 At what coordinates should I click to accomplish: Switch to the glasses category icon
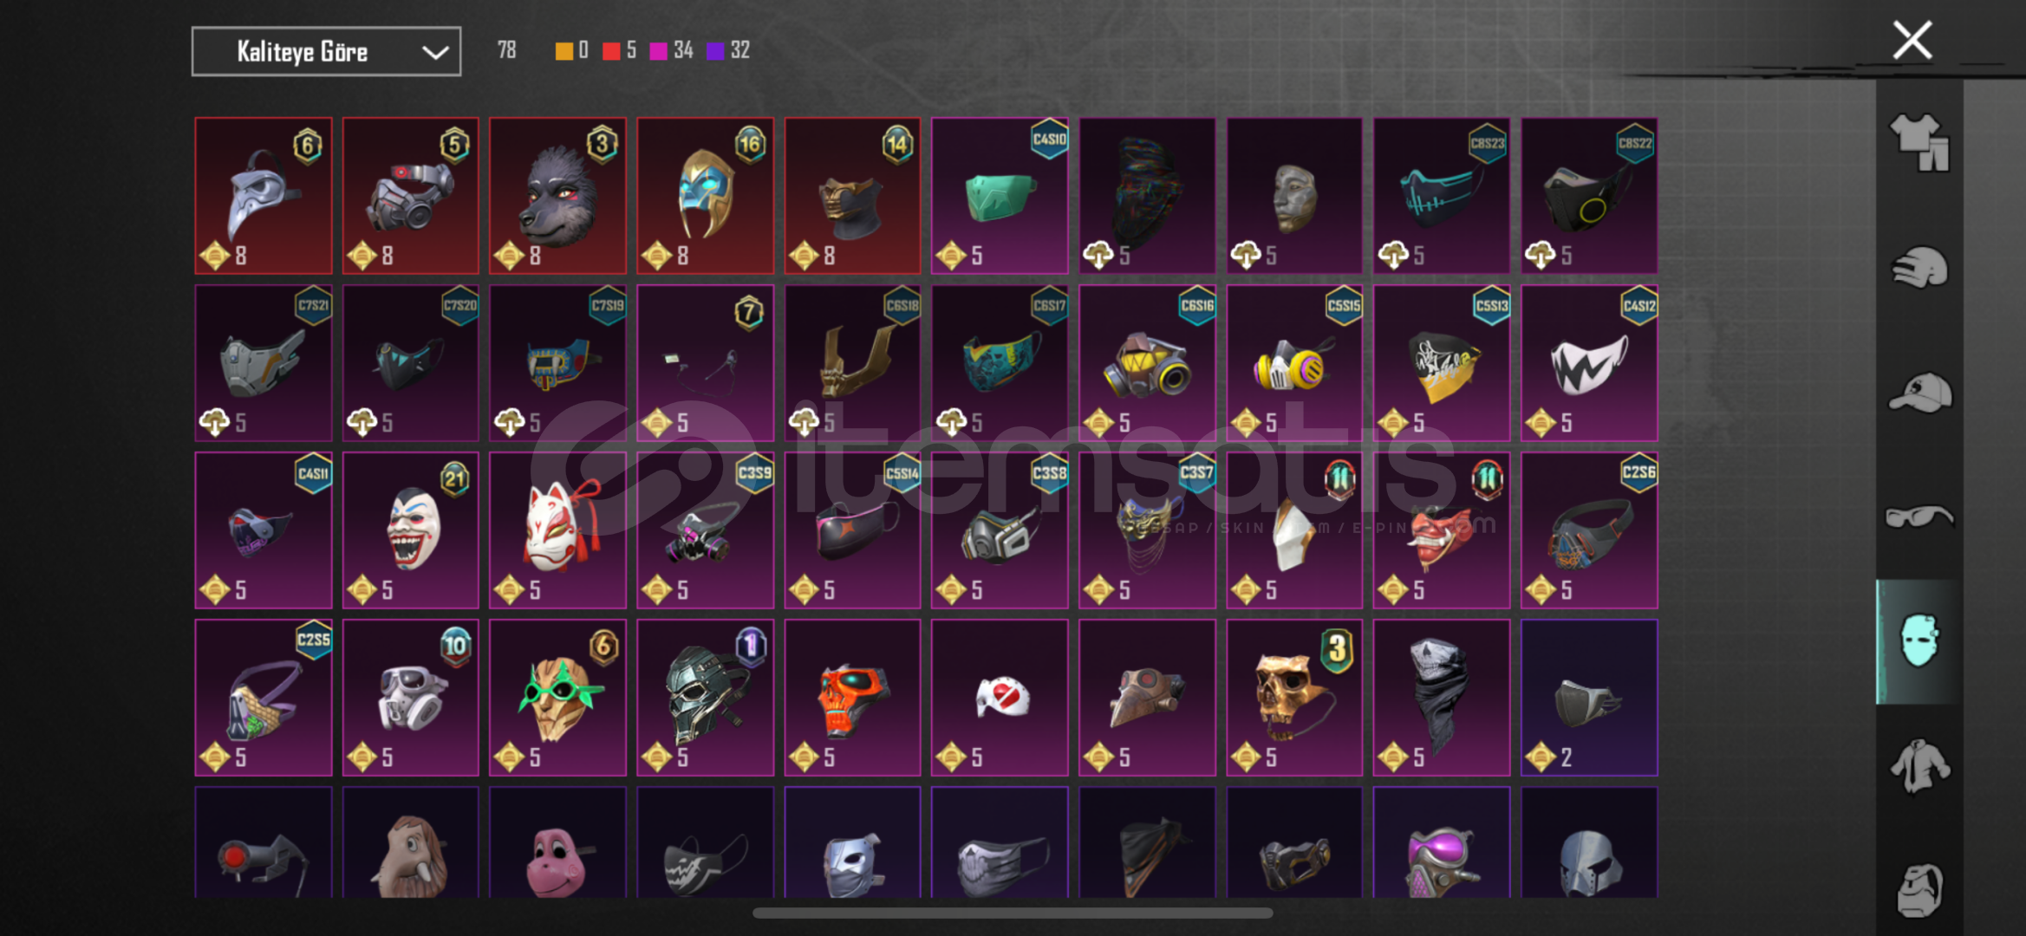(x=1919, y=517)
